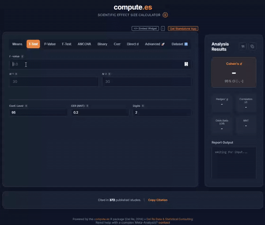Image resolution: width=265 pixels, height=225 pixels.
Task: Click the quote icon in Analysis Results
Action: (243, 47)
